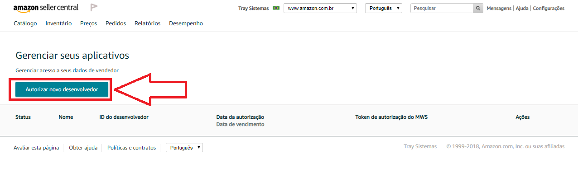Screen dimensions: 578x173
Task: Focus the Pesquisar search field
Action: [442, 8]
